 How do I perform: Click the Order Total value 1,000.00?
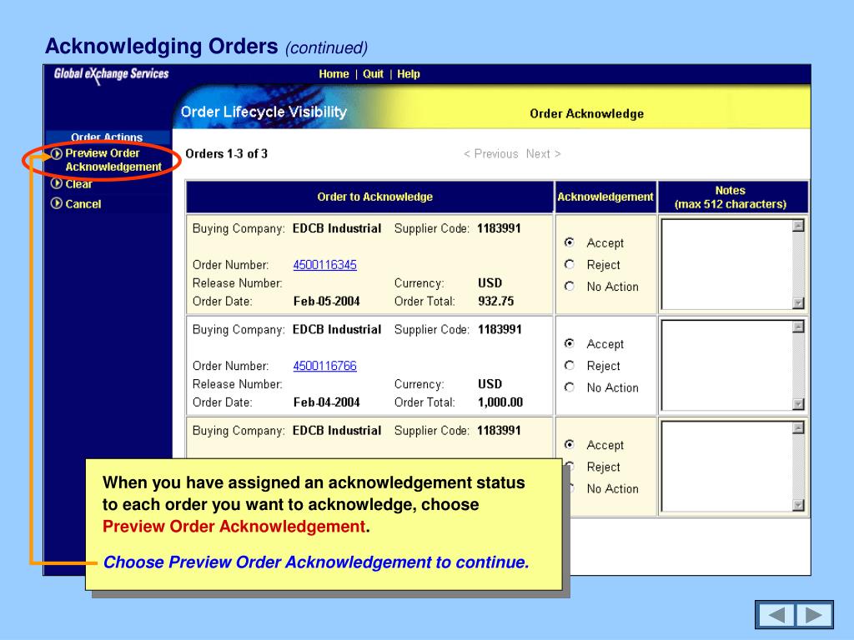[x=500, y=402]
